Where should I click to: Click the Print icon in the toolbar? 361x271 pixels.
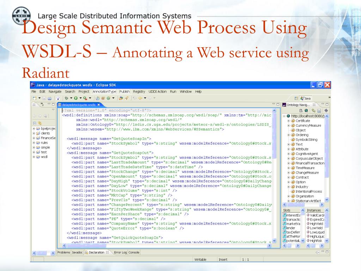tap(50, 98)
